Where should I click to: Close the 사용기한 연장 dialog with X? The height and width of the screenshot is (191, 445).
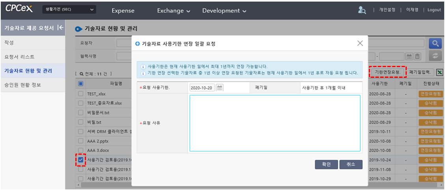pos(360,43)
